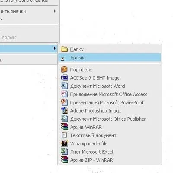Create Документ Microsoft Office Publisher
Screen dimensions: 173x173
pos(109,119)
